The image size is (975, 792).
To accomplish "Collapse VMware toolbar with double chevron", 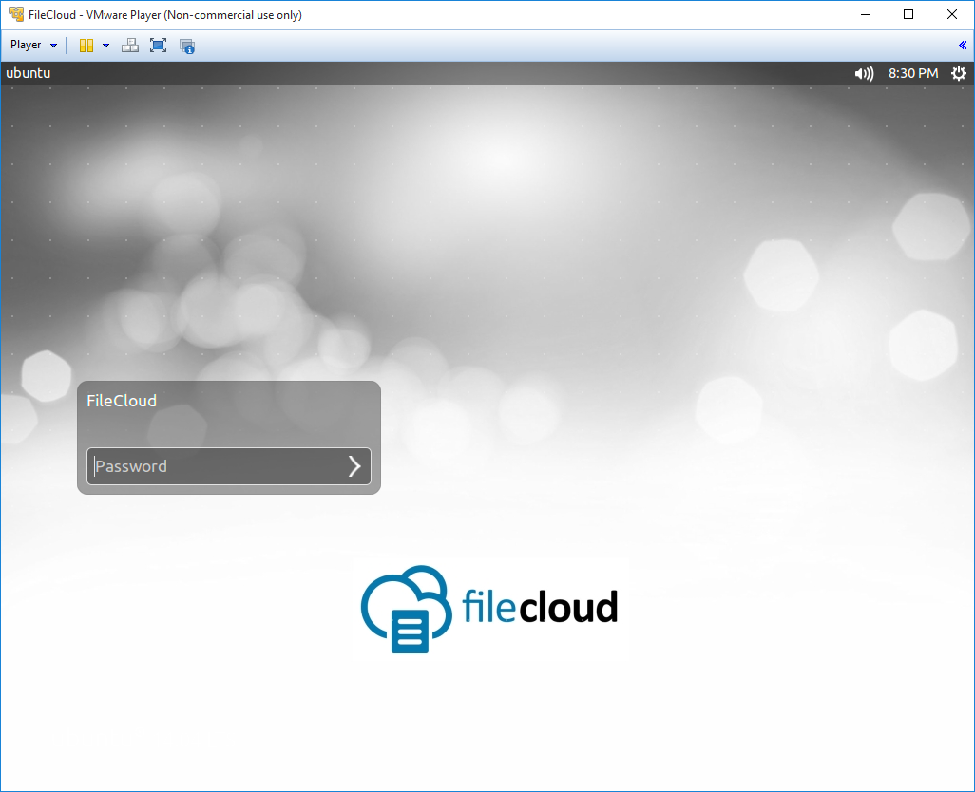I will point(962,45).
